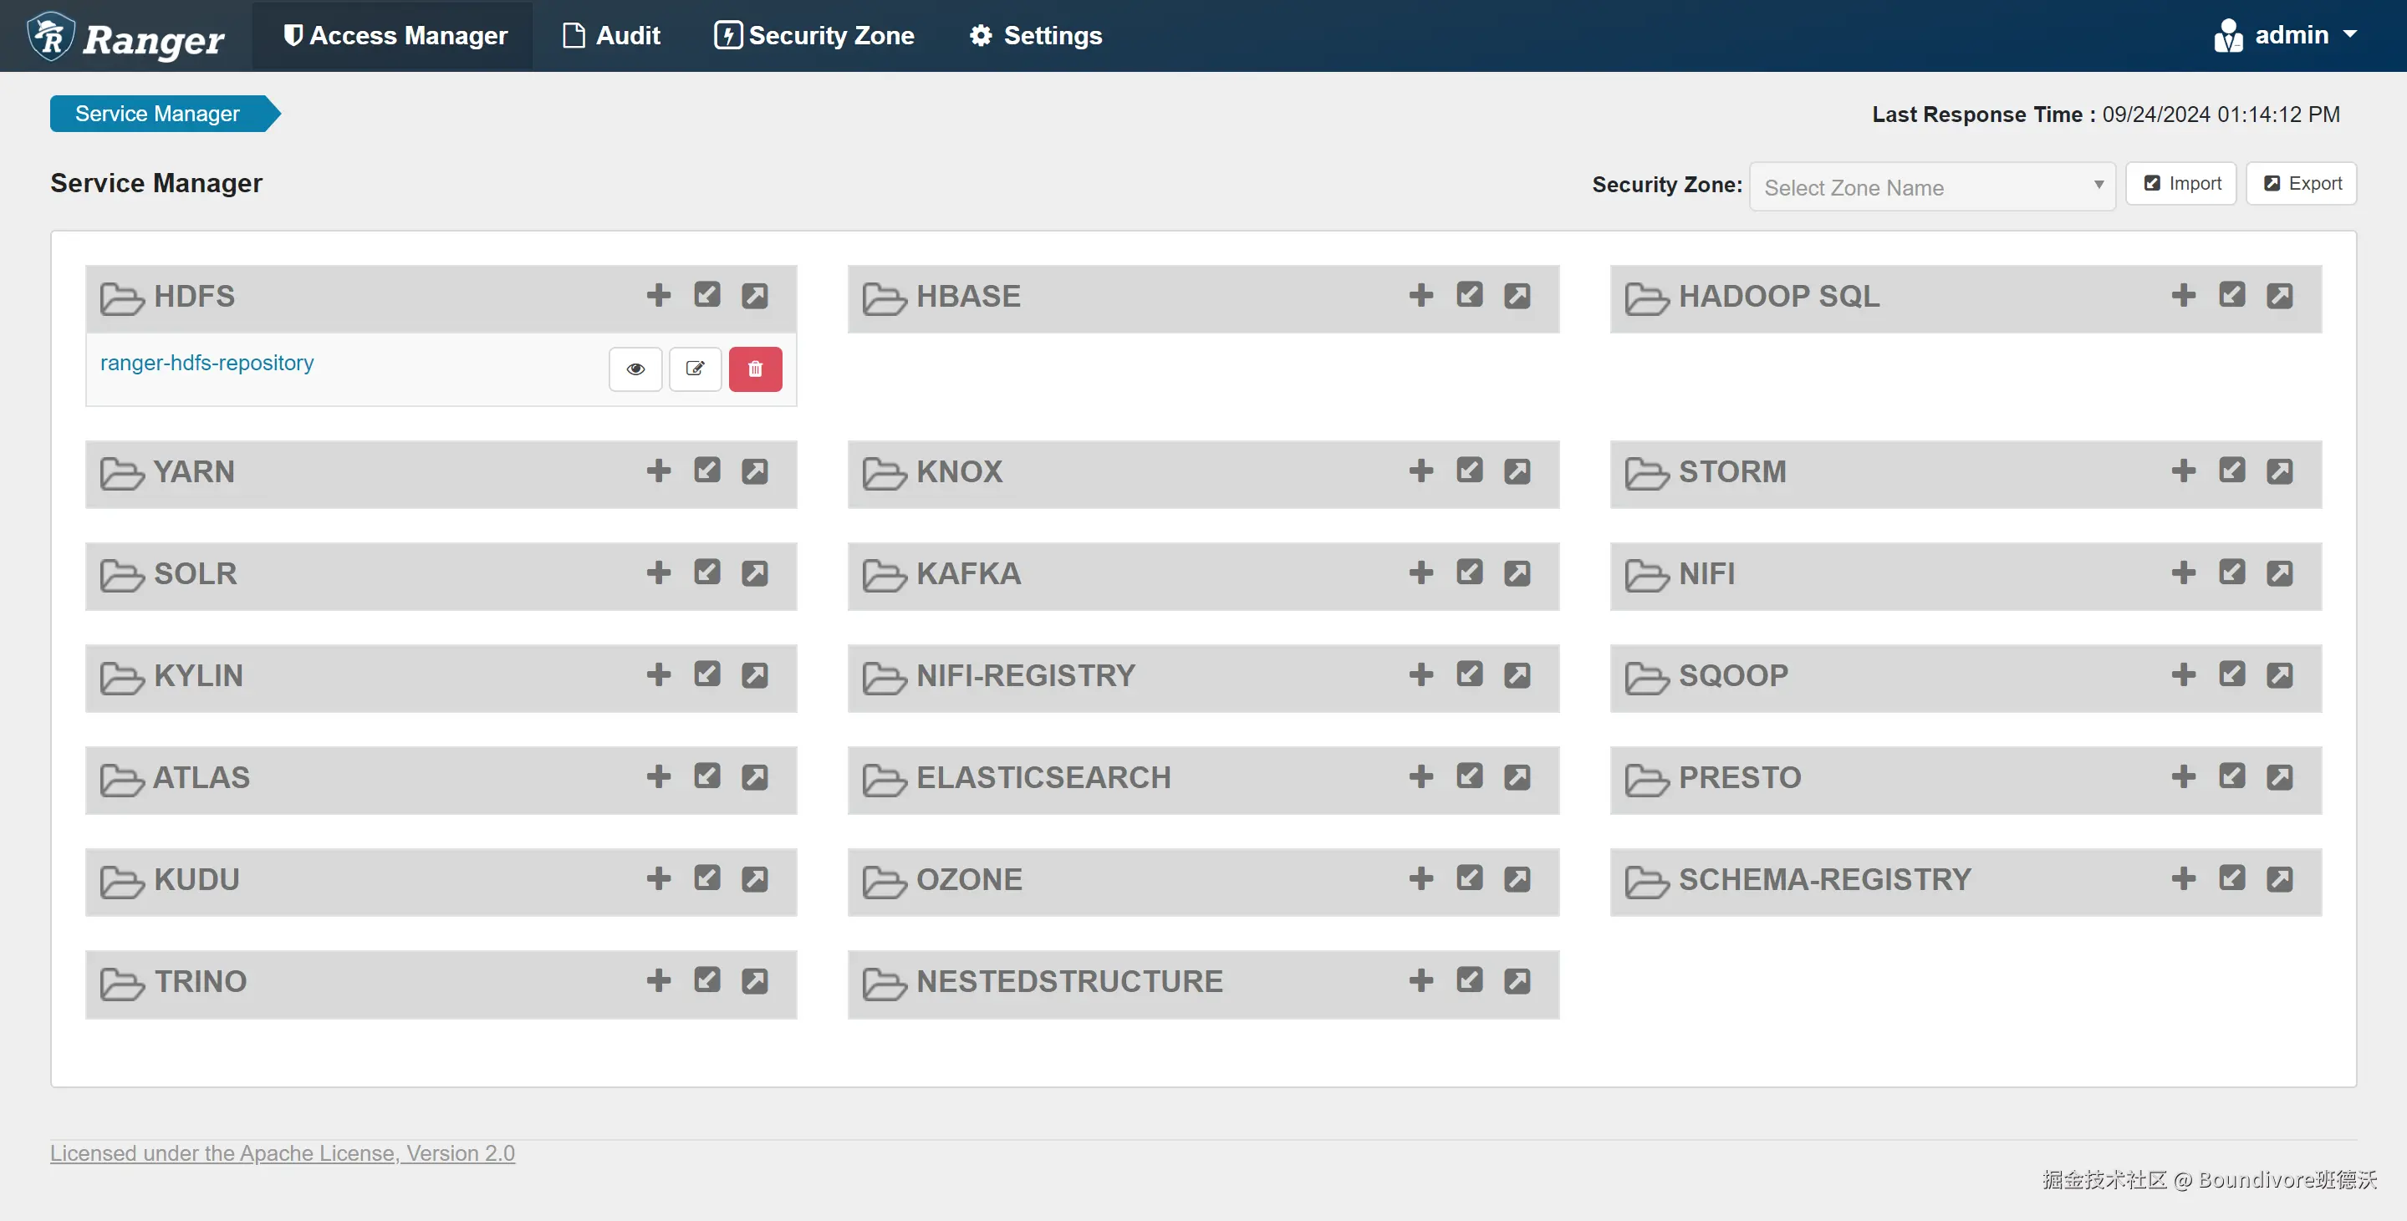Click the Import button
This screenshot has height=1221, width=2407.
pos(2181,183)
